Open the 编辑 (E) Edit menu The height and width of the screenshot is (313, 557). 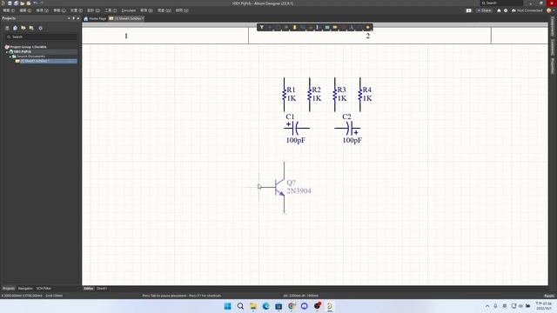point(25,10)
